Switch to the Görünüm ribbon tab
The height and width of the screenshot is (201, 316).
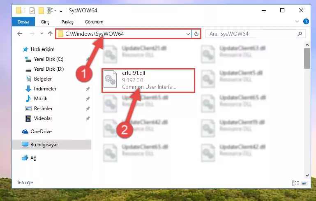point(94,22)
